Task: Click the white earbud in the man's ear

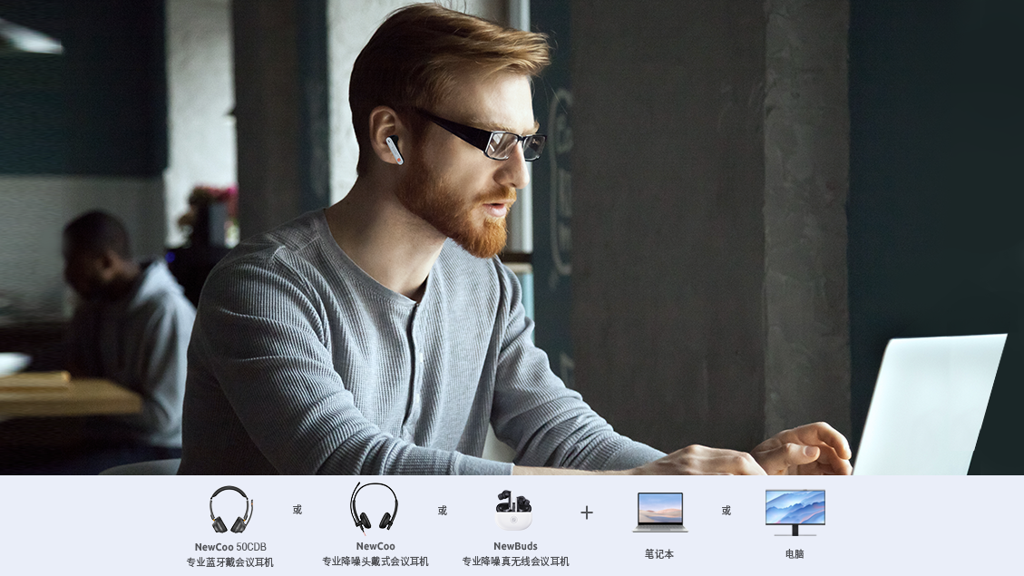Action: pos(394,150)
